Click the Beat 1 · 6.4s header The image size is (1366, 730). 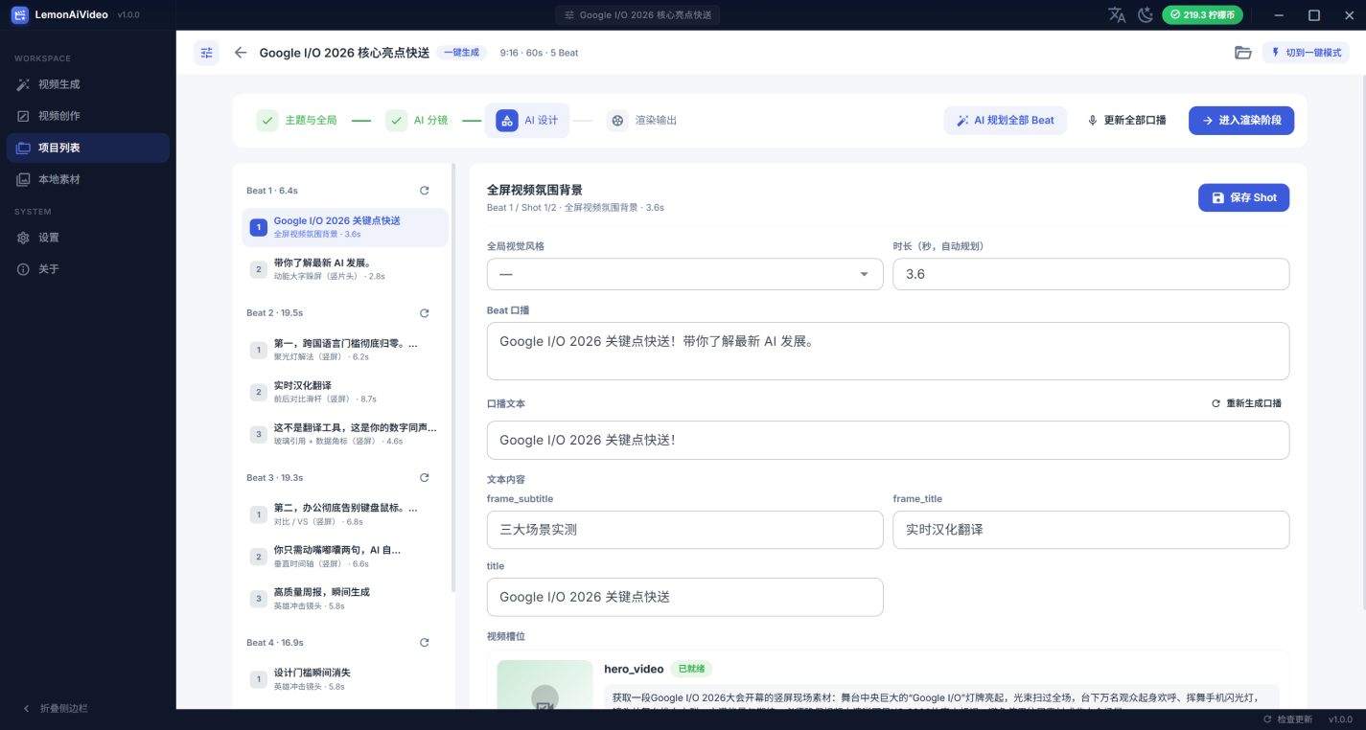272,191
